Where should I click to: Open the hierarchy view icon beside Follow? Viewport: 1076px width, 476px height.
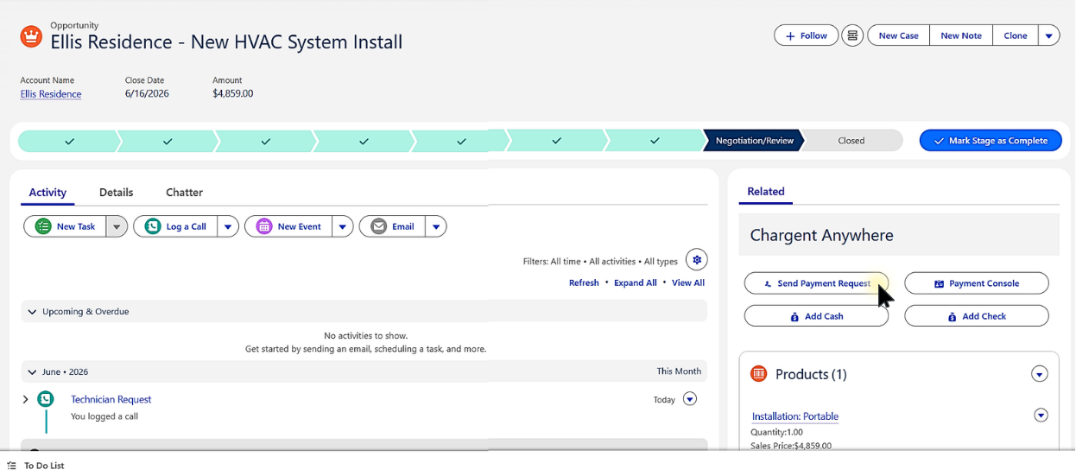pyautogui.click(x=852, y=35)
